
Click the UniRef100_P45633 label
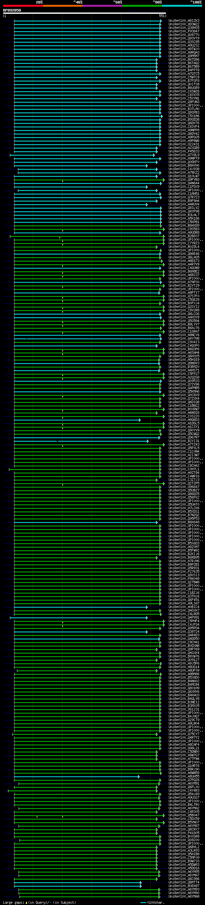[x=184, y=152]
